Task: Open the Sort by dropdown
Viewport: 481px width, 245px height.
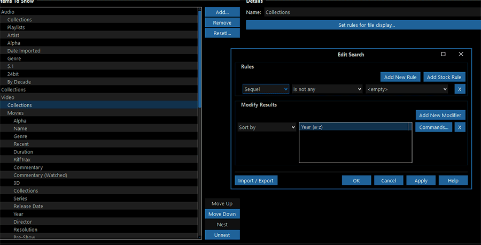Action: 267,127
